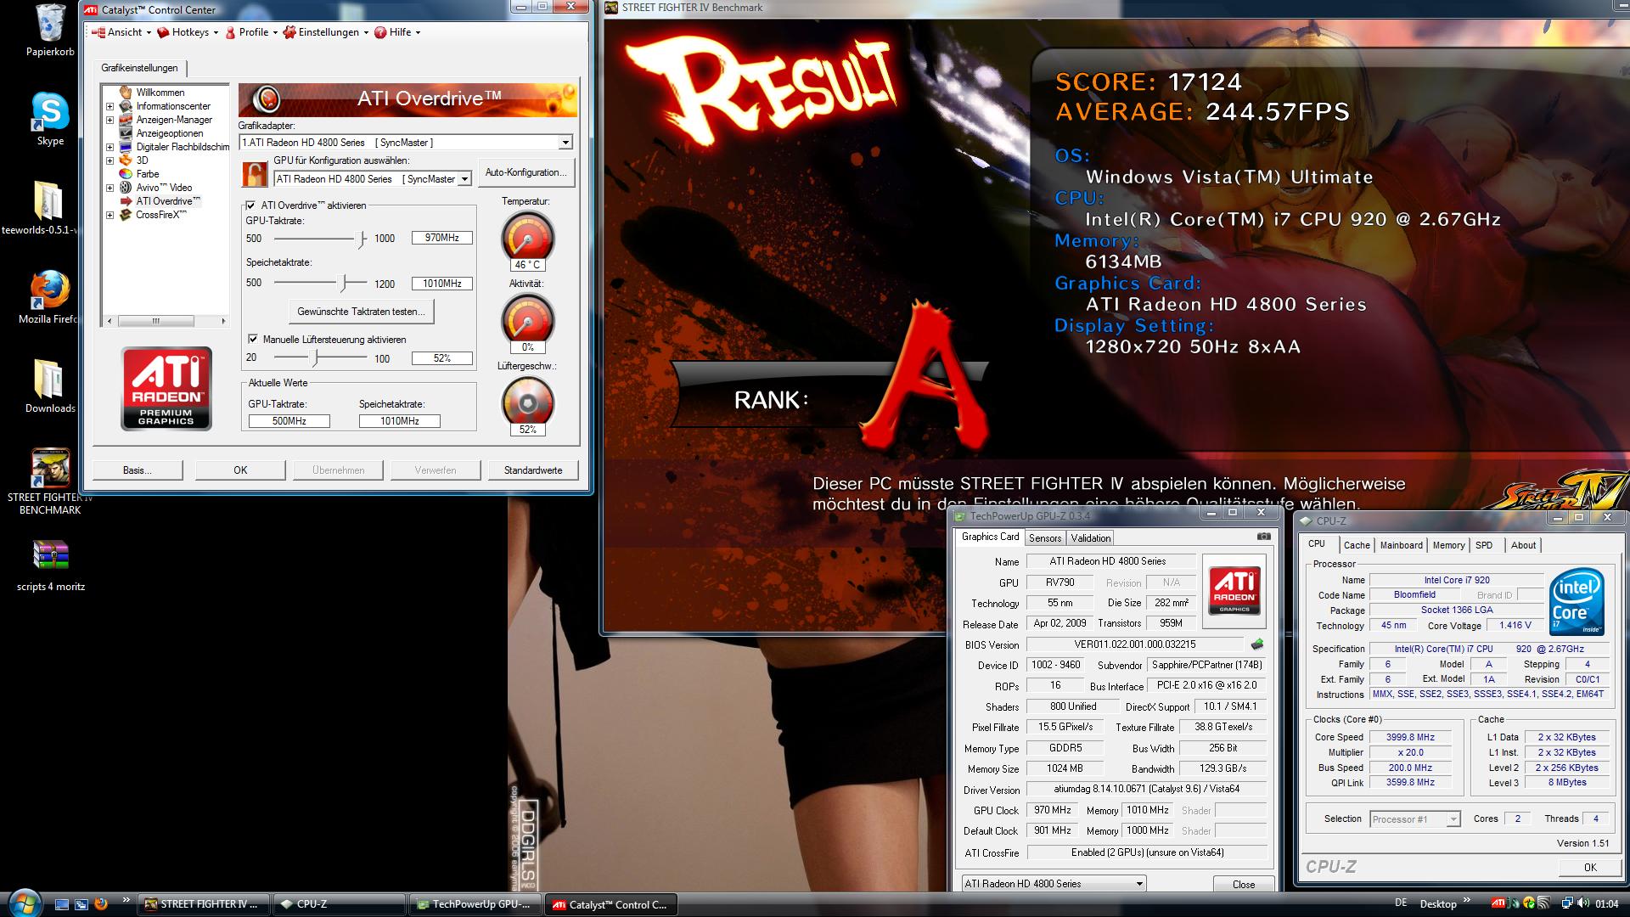Expand the Avivo Video tree node

pyautogui.click(x=110, y=188)
